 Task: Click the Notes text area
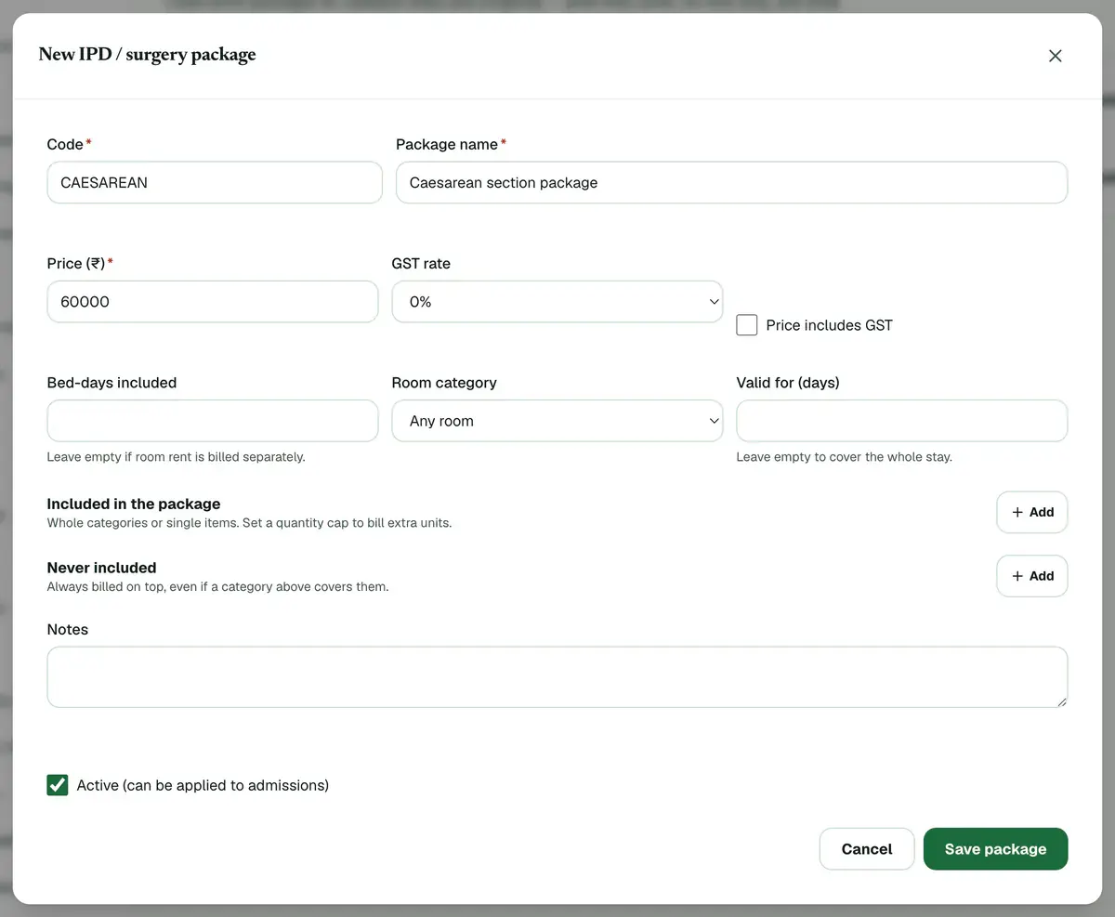pos(557,677)
